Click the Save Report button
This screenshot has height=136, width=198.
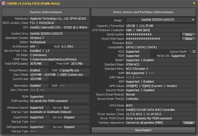[x=143, y=130]
